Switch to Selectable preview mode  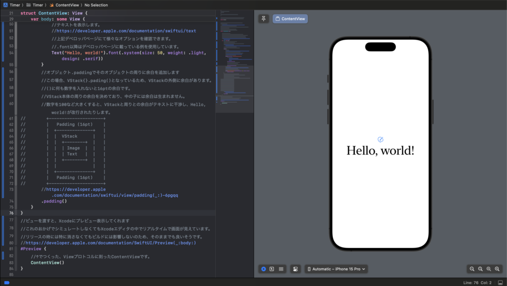tap(271, 269)
